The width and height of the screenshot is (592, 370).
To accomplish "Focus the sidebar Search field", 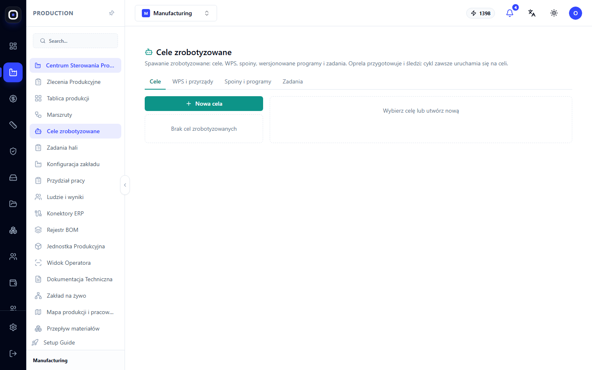I will pos(75,41).
